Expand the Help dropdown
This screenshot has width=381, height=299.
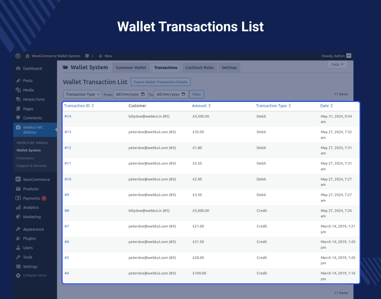[x=337, y=64]
